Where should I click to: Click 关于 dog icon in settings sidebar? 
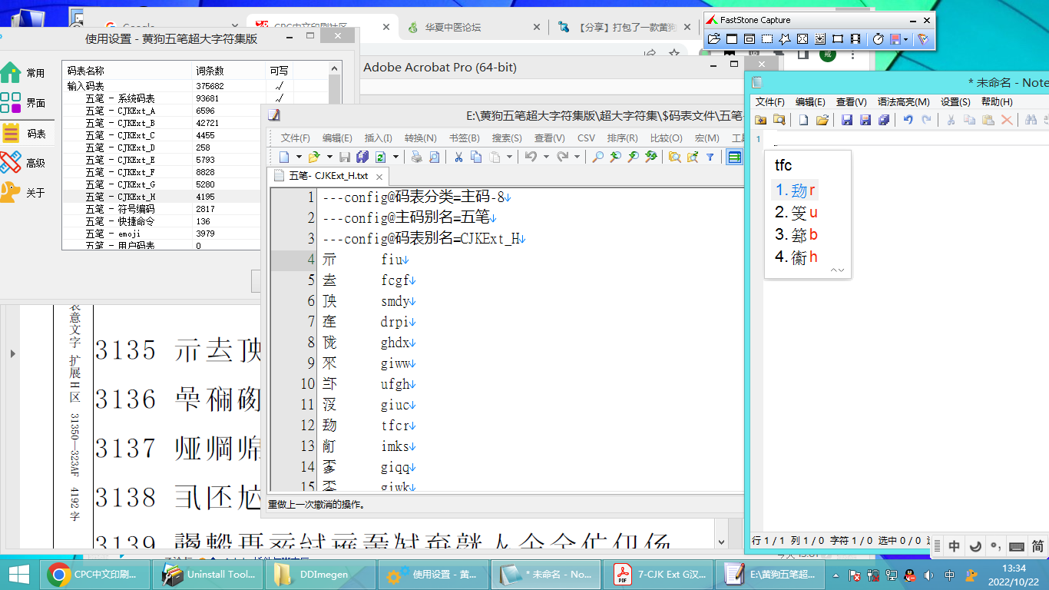[23, 192]
